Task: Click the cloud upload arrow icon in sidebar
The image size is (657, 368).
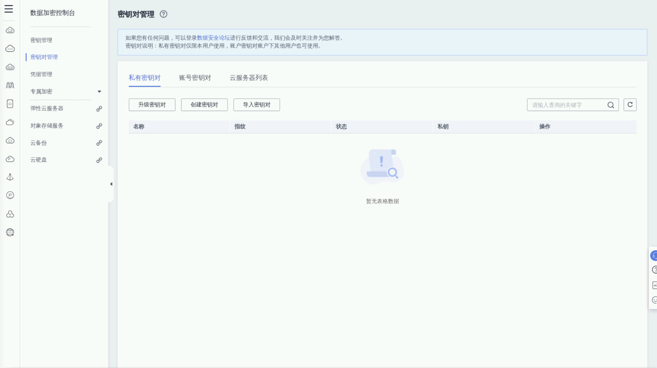Action: pos(10,141)
